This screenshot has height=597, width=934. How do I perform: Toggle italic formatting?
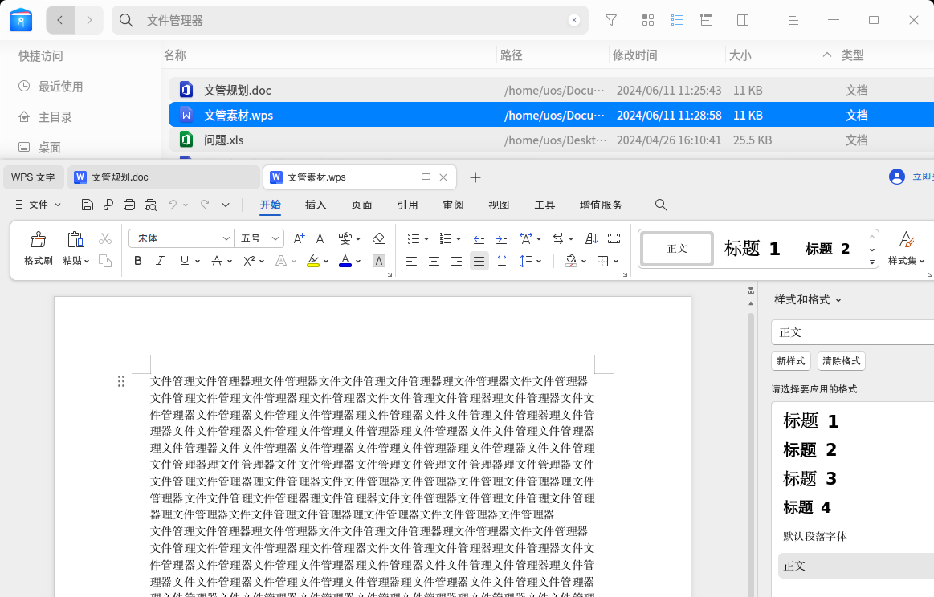pyautogui.click(x=160, y=261)
